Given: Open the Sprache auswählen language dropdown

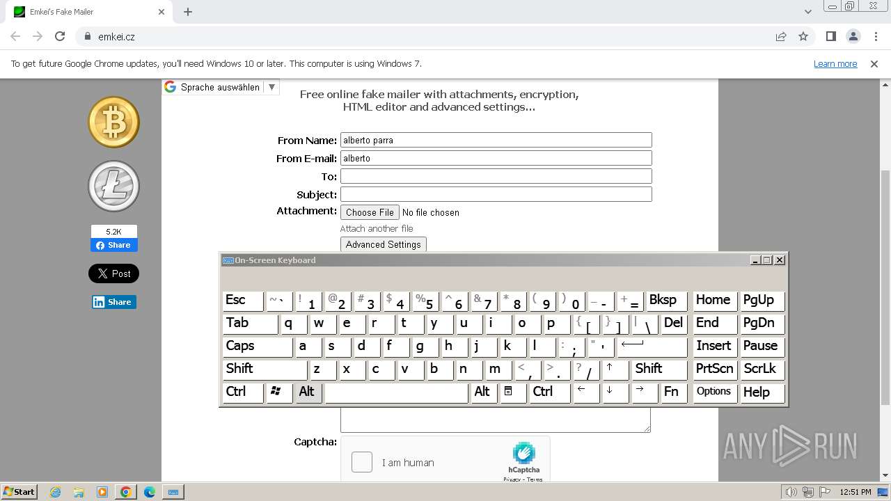Looking at the screenshot, I should pos(221,87).
